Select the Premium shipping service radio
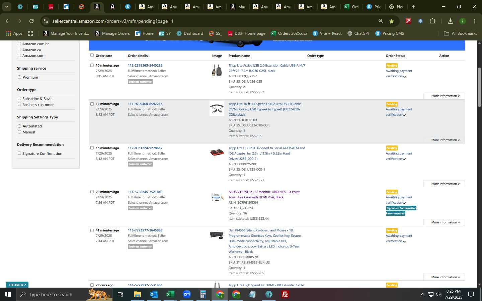The image size is (482, 301). coord(19,77)
